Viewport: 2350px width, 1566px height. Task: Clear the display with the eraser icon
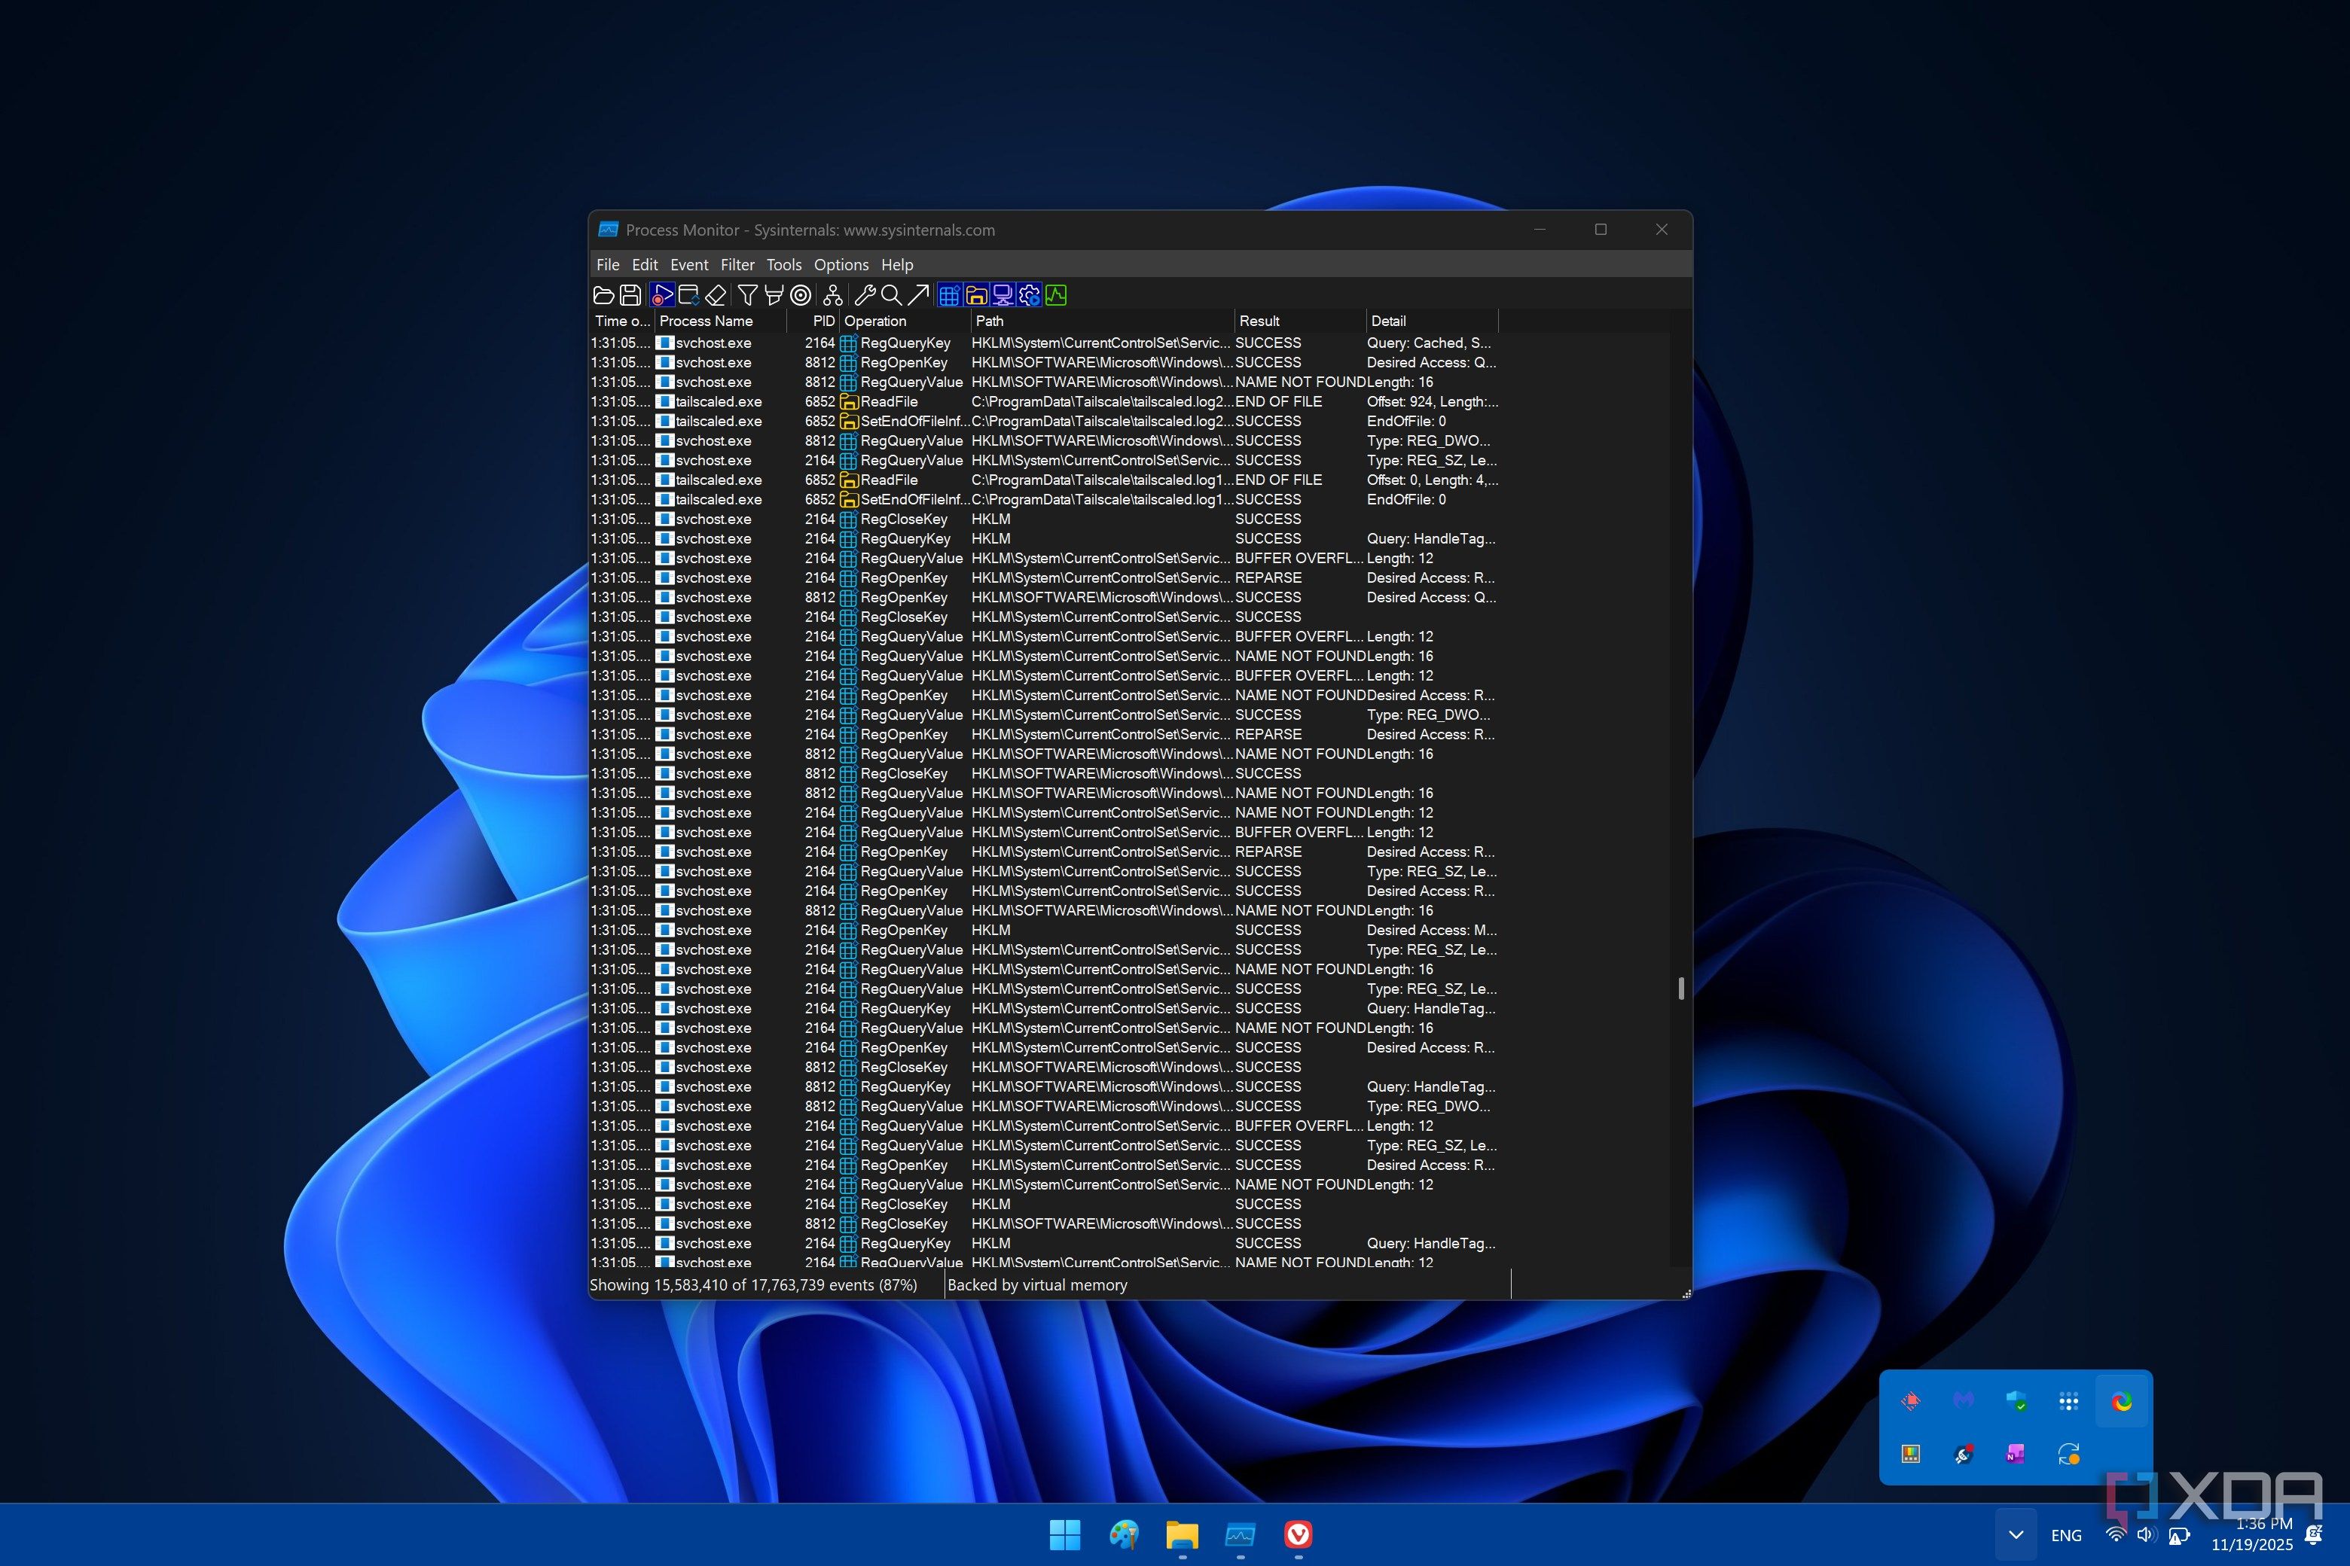click(716, 294)
